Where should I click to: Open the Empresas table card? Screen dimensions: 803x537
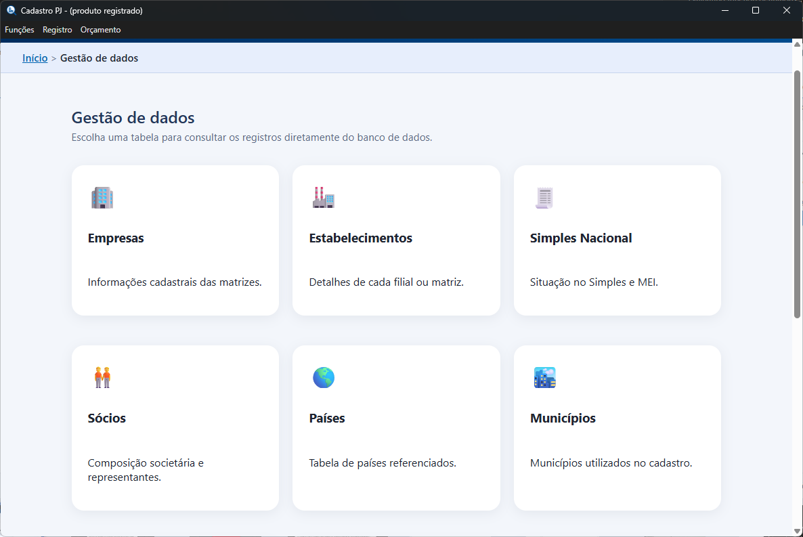pyautogui.click(x=175, y=240)
